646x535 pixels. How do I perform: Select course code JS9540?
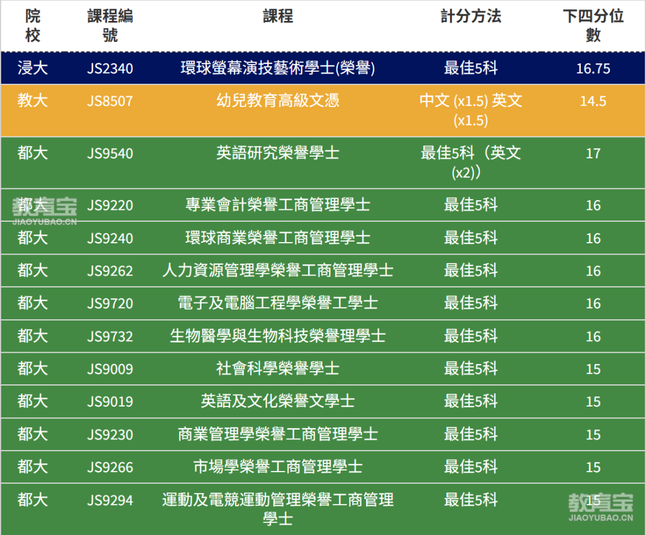pyautogui.click(x=110, y=154)
